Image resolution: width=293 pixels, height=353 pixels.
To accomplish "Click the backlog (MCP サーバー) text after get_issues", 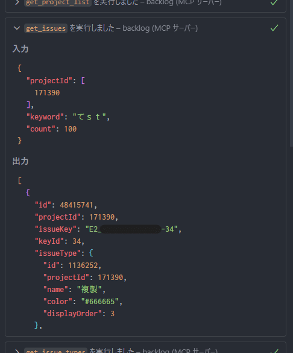I will 160,28.
